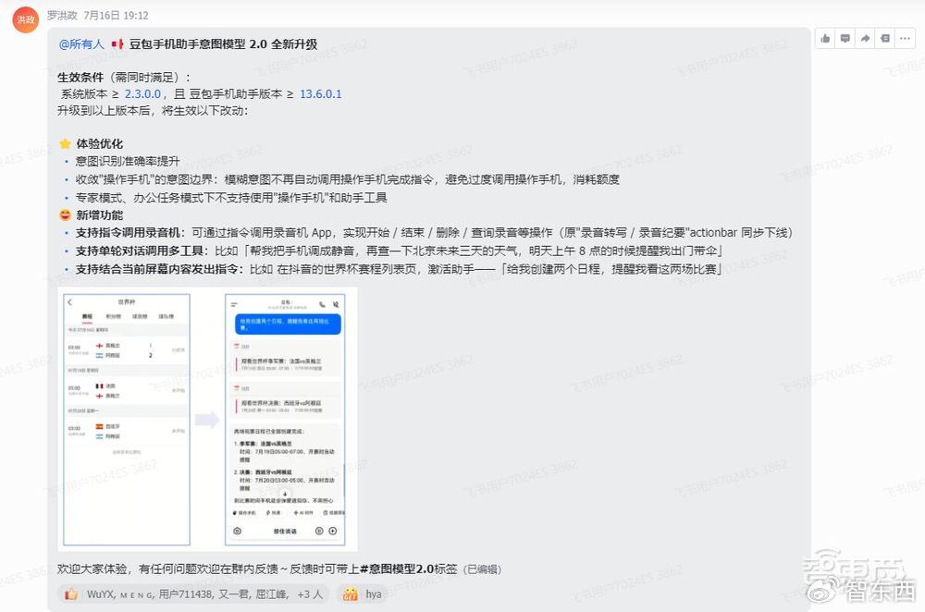Select the bold text 支持结合当前屏幕内容发出指令
Viewport: 925px width, 612px height.
click(159, 269)
